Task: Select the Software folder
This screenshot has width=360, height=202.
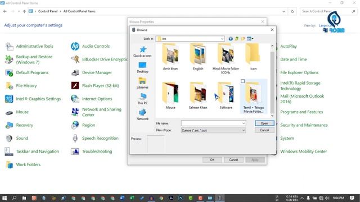Action: click(x=226, y=95)
